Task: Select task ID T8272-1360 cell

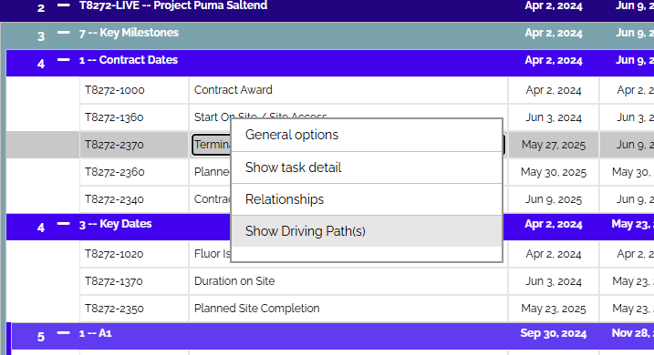Action: 134,117
